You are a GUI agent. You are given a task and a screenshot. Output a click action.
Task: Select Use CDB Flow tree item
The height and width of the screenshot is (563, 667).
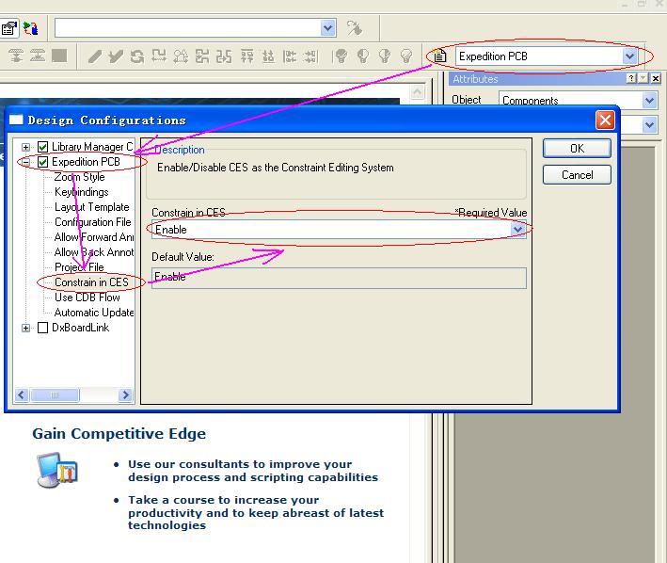coord(87,298)
